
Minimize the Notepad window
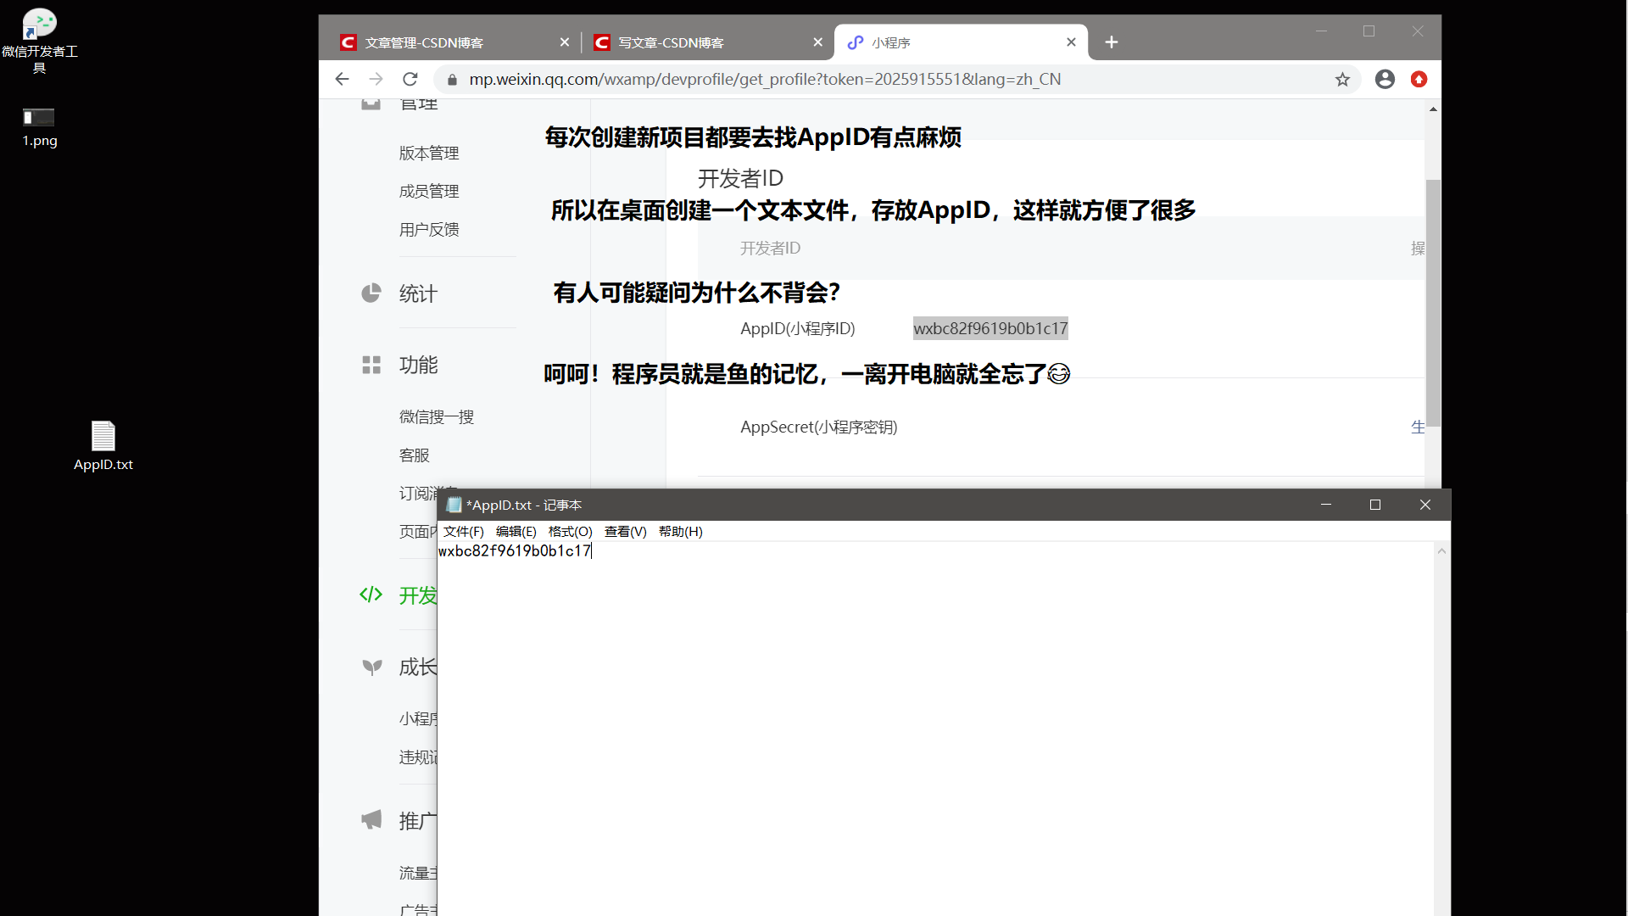click(1326, 505)
